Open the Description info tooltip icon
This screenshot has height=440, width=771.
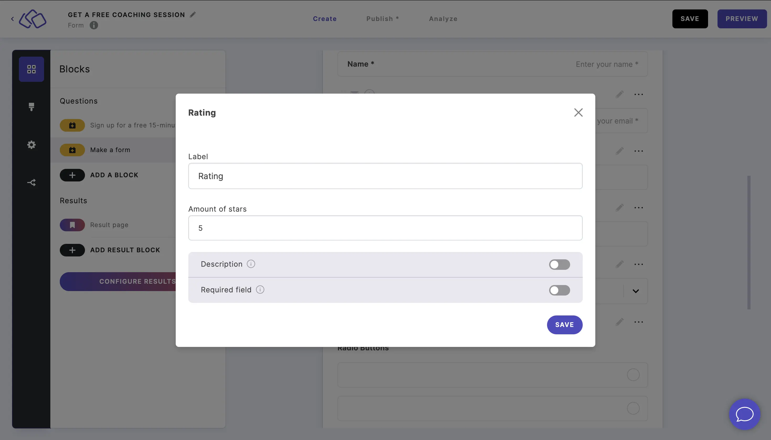point(250,264)
